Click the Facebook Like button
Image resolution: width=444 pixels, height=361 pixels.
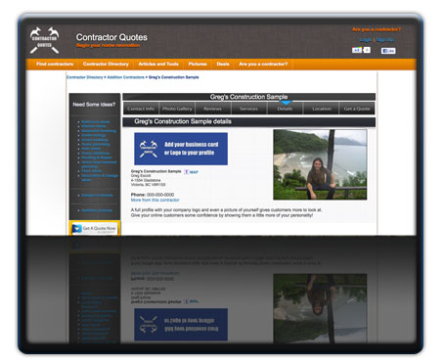click(388, 51)
